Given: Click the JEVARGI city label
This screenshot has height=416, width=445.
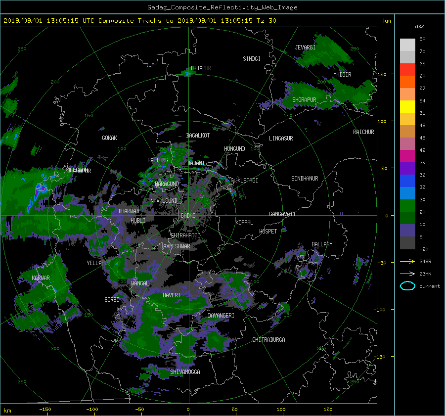Looking at the screenshot, I should [305, 47].
